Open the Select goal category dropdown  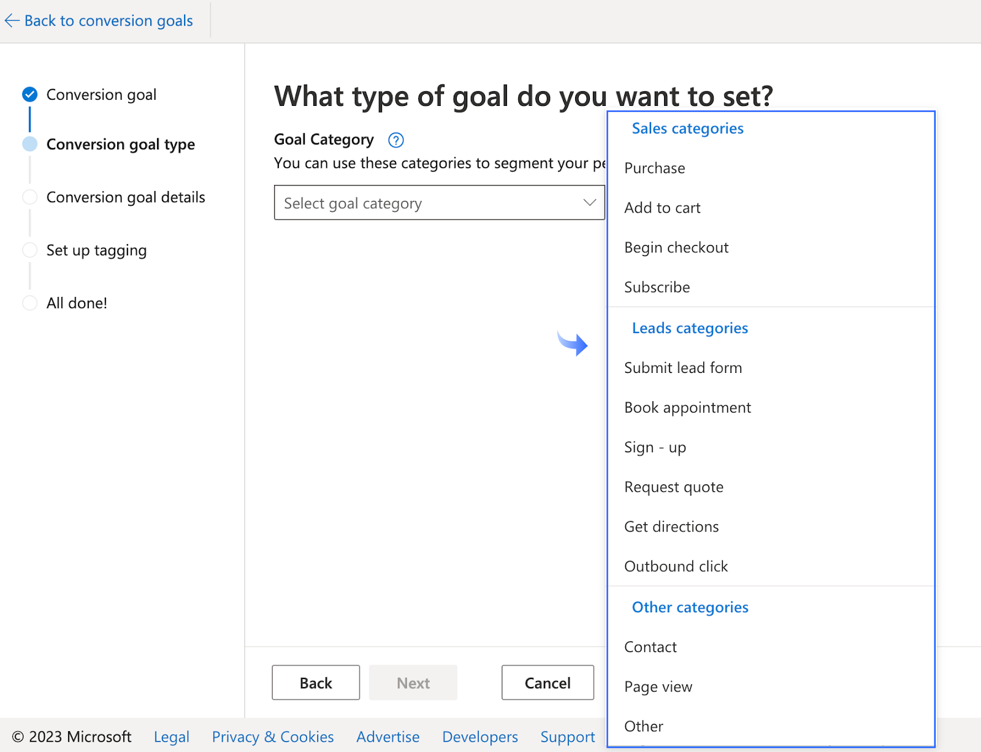429,203
